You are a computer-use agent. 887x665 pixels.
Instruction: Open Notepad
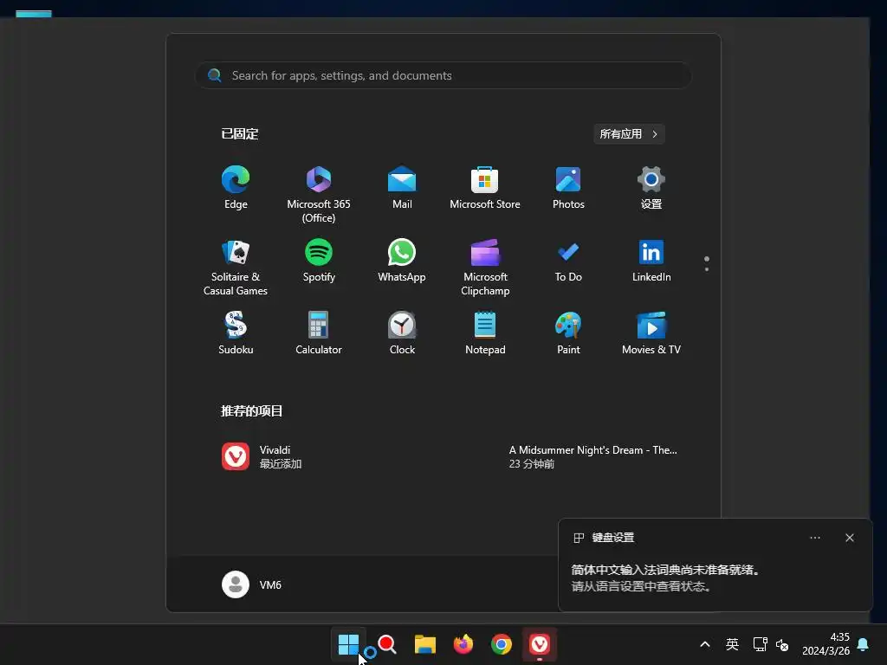485,333
